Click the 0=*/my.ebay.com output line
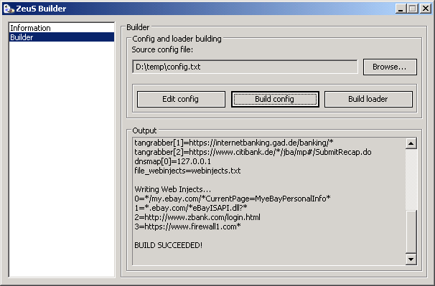435x286 pixels. point(233,199)
